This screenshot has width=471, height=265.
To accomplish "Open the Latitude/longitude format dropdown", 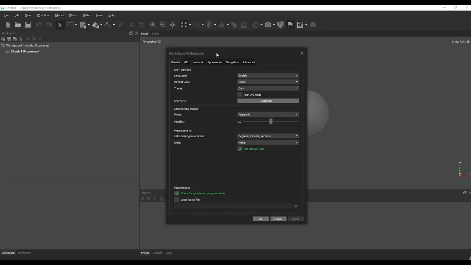I will point(268,136).
